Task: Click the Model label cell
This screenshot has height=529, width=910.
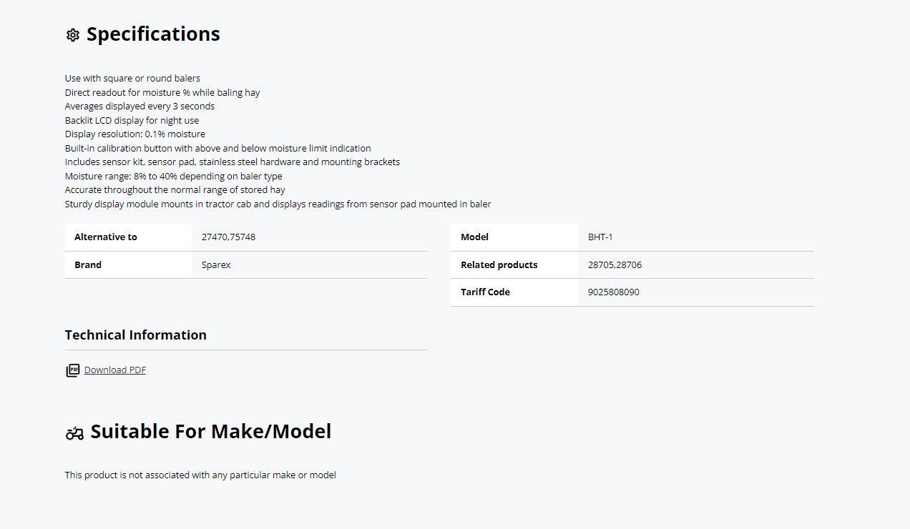Action: [474, 237]
